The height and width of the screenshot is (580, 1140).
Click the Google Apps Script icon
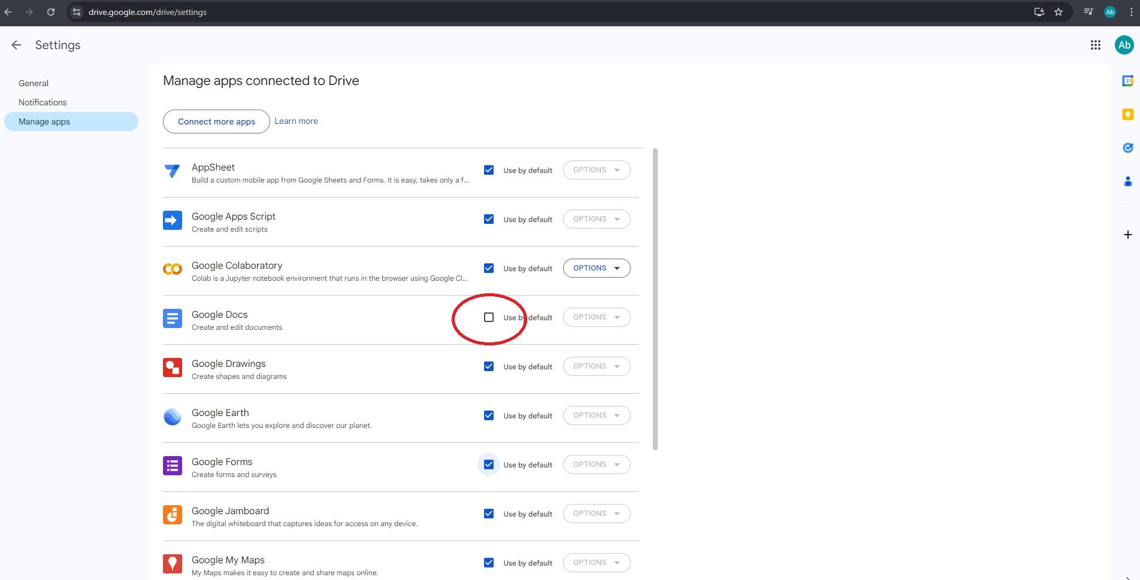tap(173, 220)
